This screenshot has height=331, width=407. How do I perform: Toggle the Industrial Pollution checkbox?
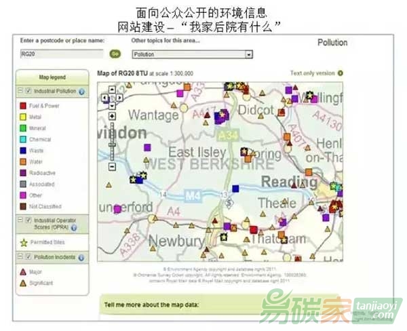[x=28, y=91]
